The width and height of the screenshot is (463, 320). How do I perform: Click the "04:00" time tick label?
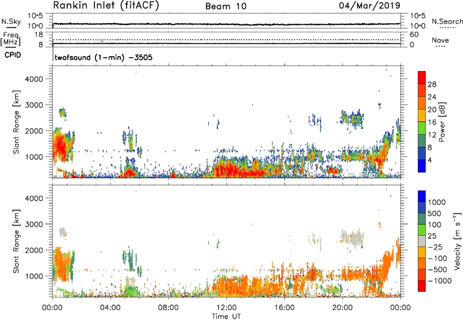[x=110, y=308]
